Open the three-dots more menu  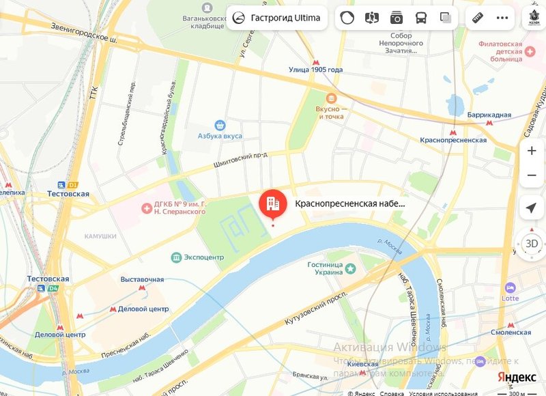(x=502, y=18)
